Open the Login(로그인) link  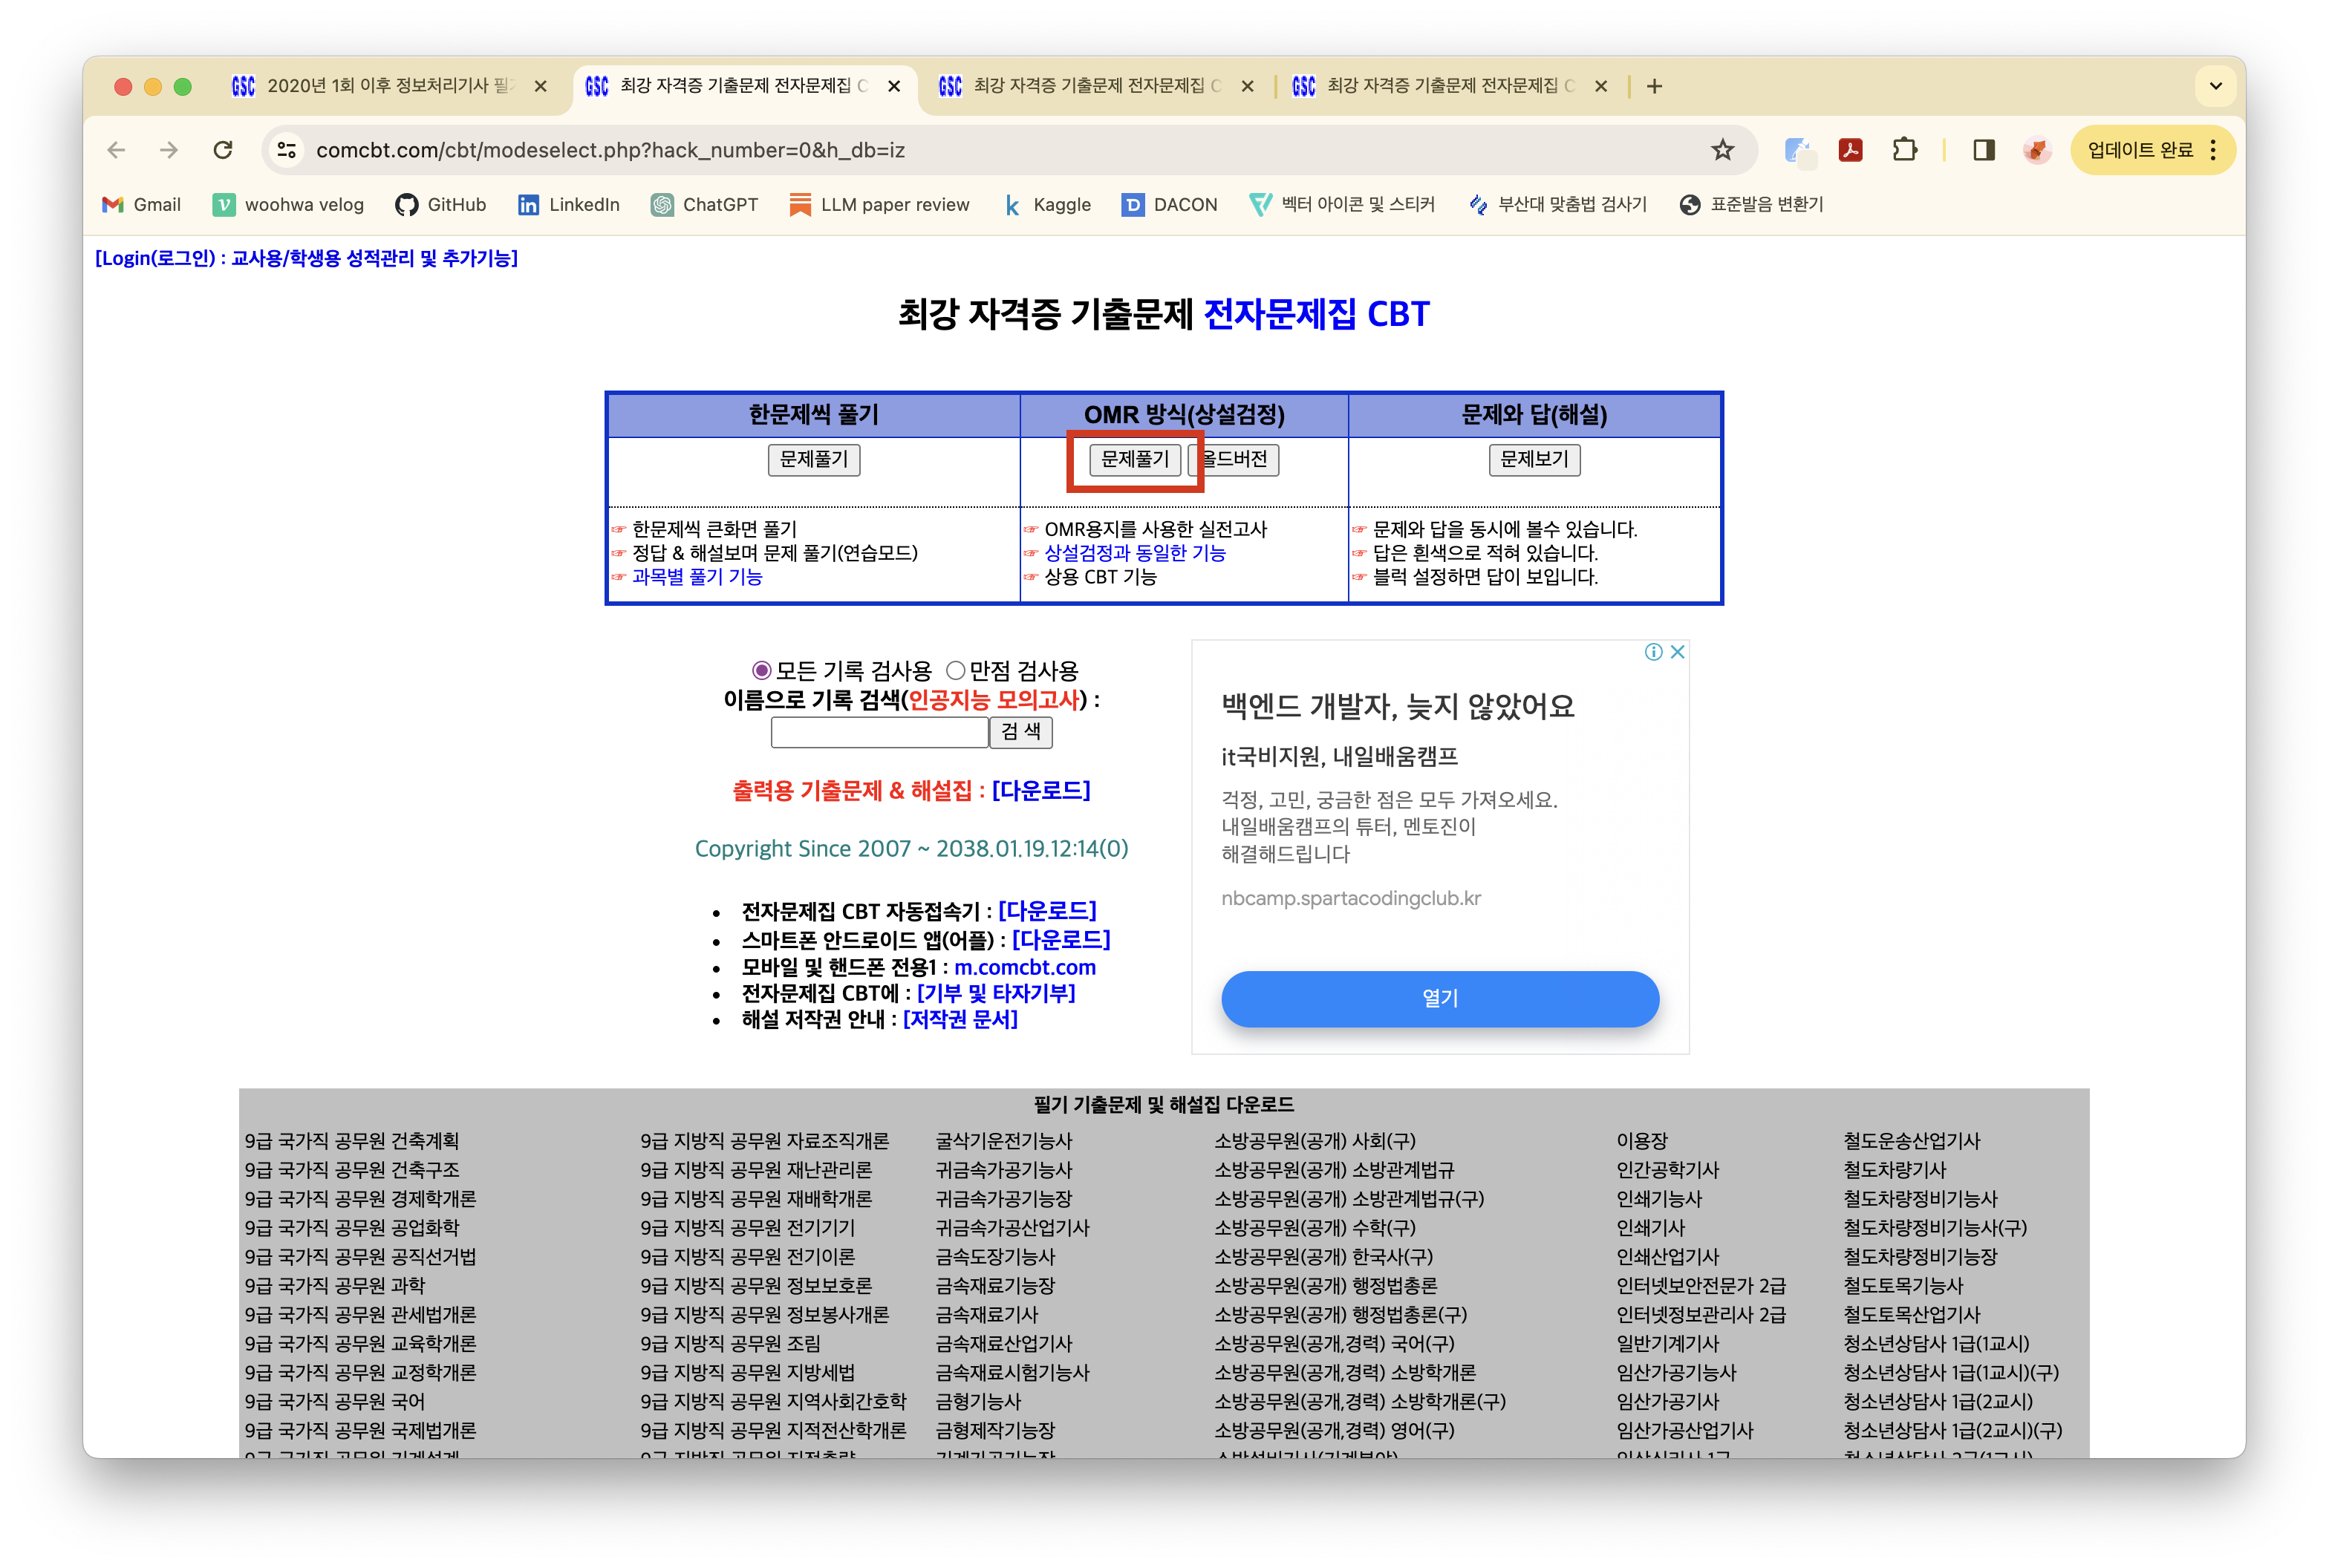pos(306,258)
